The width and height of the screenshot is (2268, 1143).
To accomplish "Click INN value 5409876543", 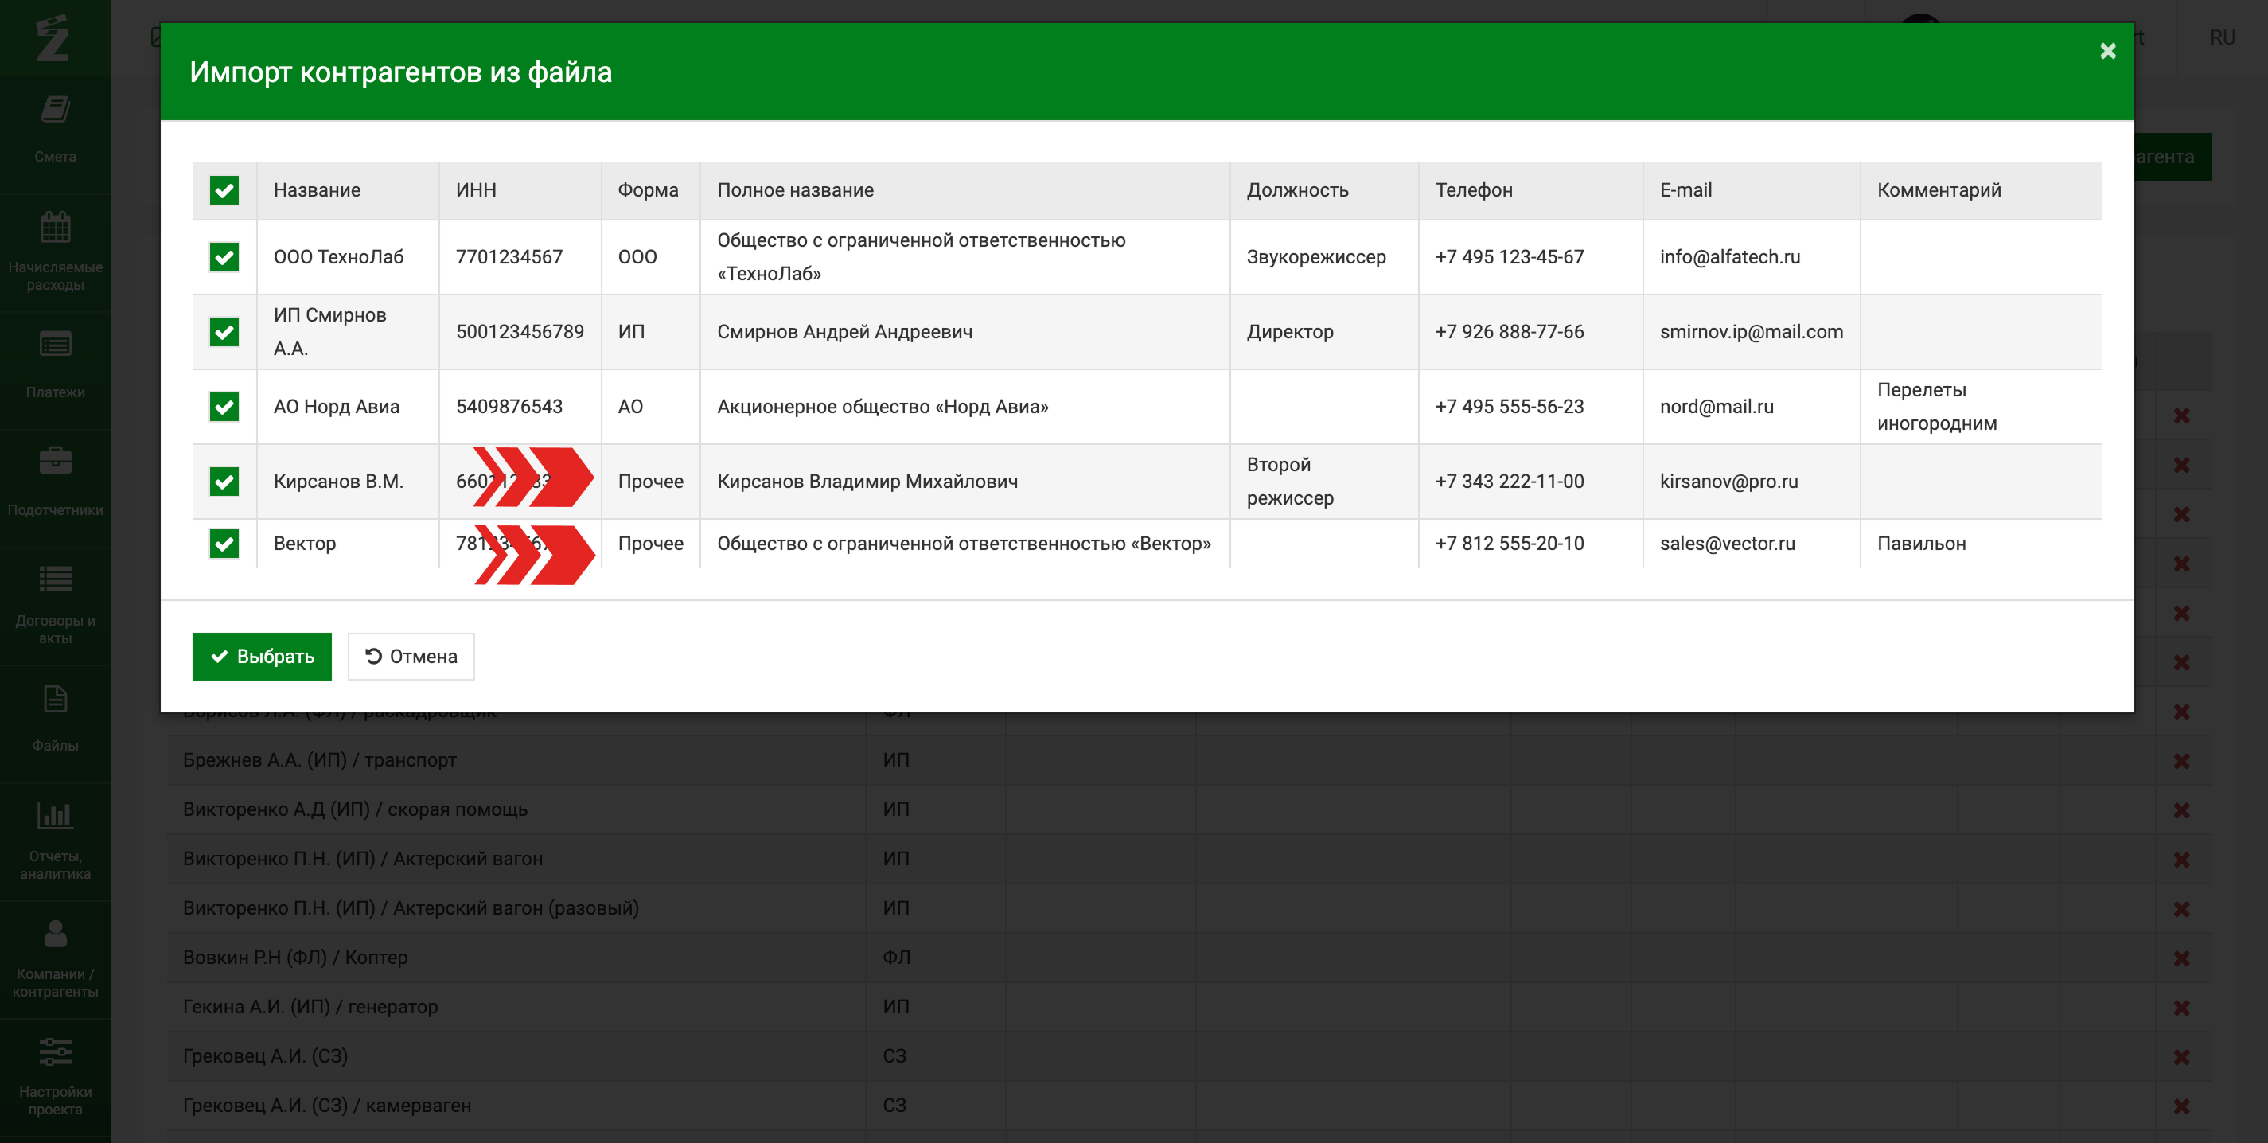I will tap(509, 407).
